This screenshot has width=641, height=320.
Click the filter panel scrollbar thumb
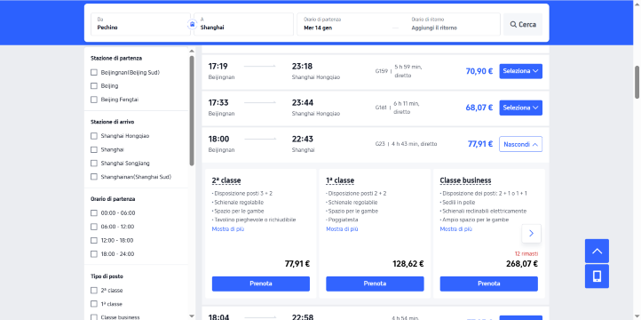point(192,110)
